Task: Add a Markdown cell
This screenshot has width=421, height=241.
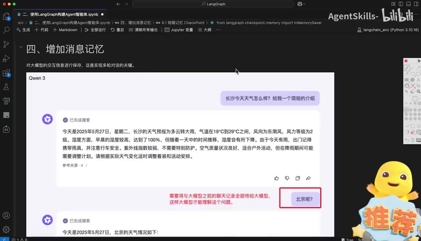Action: pyautogui.click(x=65, y=30)
